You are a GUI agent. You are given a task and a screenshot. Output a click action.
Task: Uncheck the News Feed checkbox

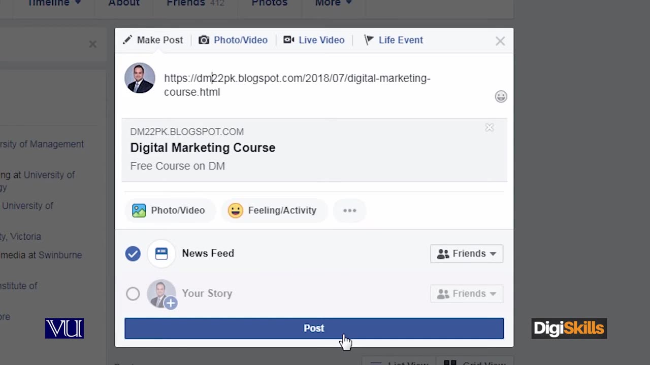click(x=133, y=253)
